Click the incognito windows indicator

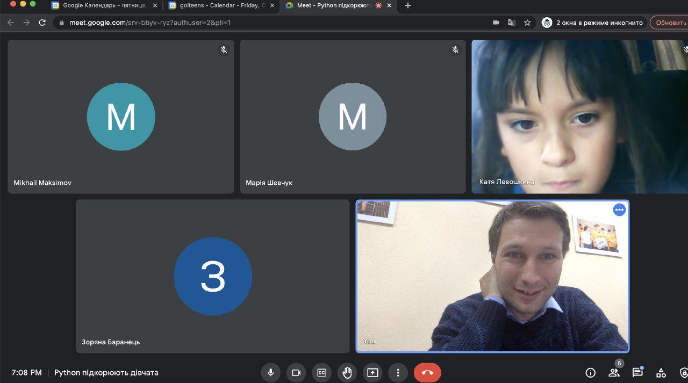click(593, 23)
